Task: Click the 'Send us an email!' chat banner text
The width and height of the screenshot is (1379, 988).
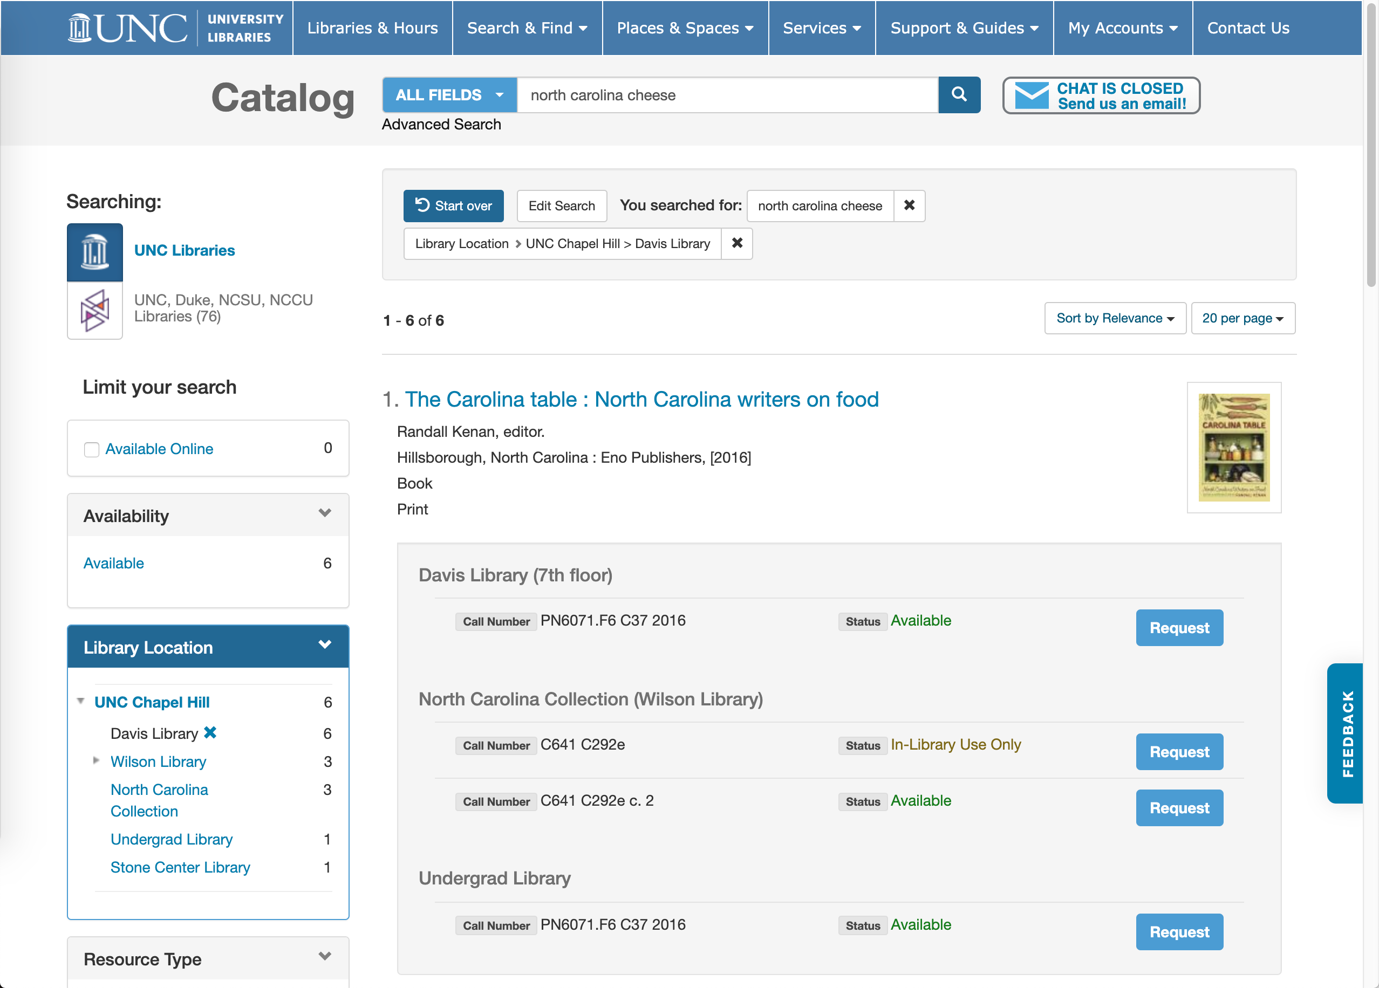Action: [x=1121, y=104]
